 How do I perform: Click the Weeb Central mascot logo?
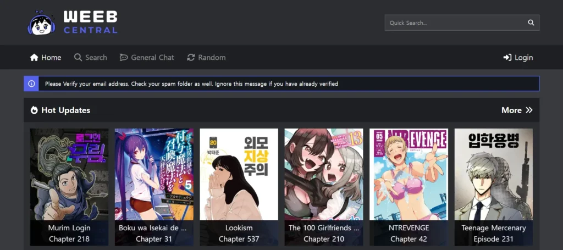pos(42,23)
